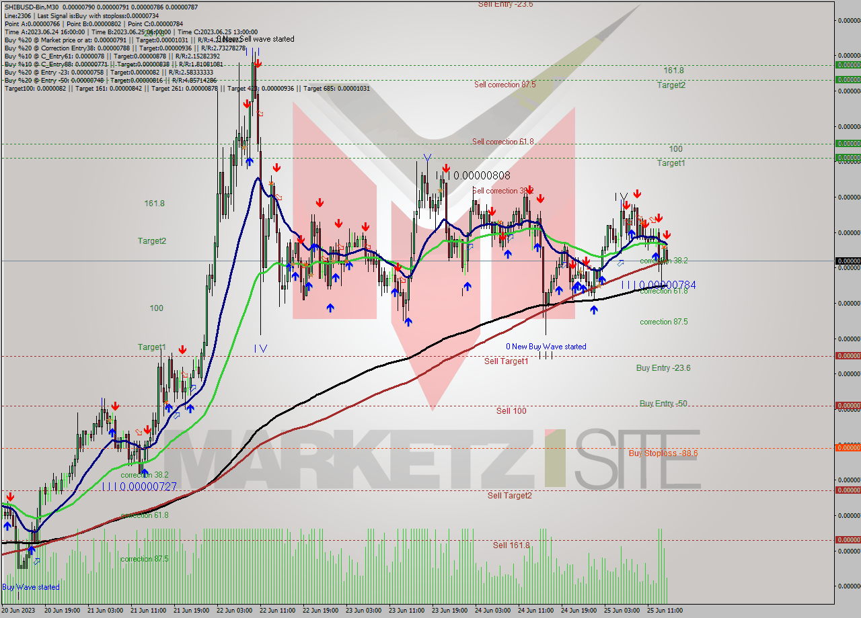This screenshot has height=618, width=861.
Task: Click the 'Sell Target2' label
Action: click(510, 496)
